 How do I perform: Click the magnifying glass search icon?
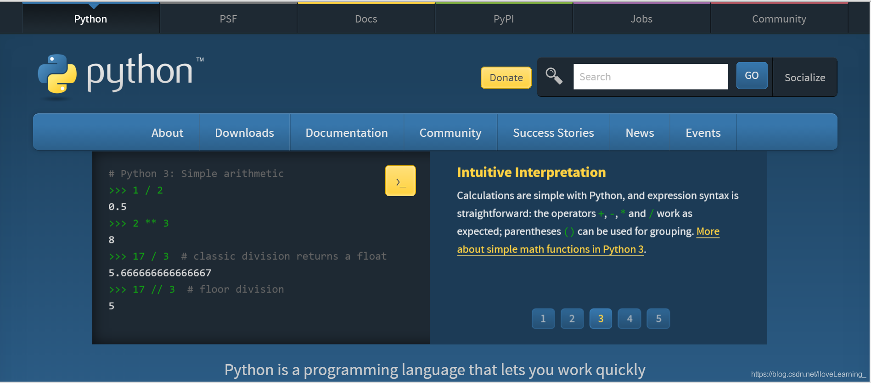pos(554,76)
